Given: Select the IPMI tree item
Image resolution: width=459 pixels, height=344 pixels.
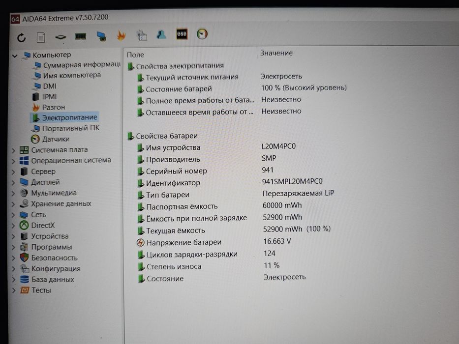Looking at the screenshot, I should point(44,96).
